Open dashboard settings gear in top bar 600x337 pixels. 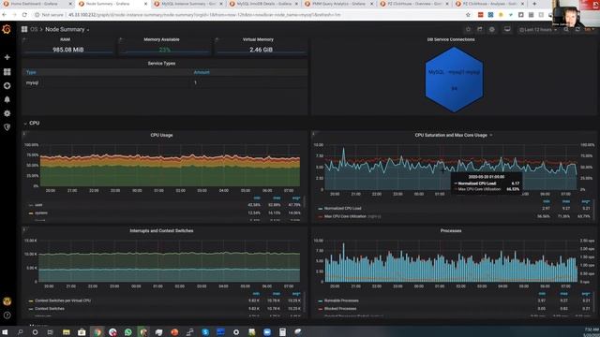coord(492,29)
